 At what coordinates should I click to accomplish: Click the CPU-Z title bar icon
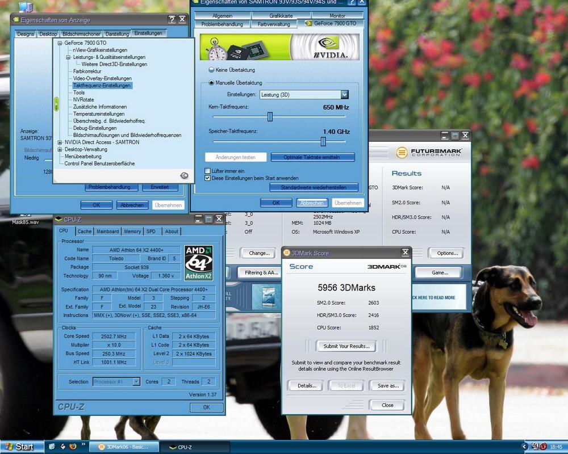pyautogui.click(x=59, y=219)
